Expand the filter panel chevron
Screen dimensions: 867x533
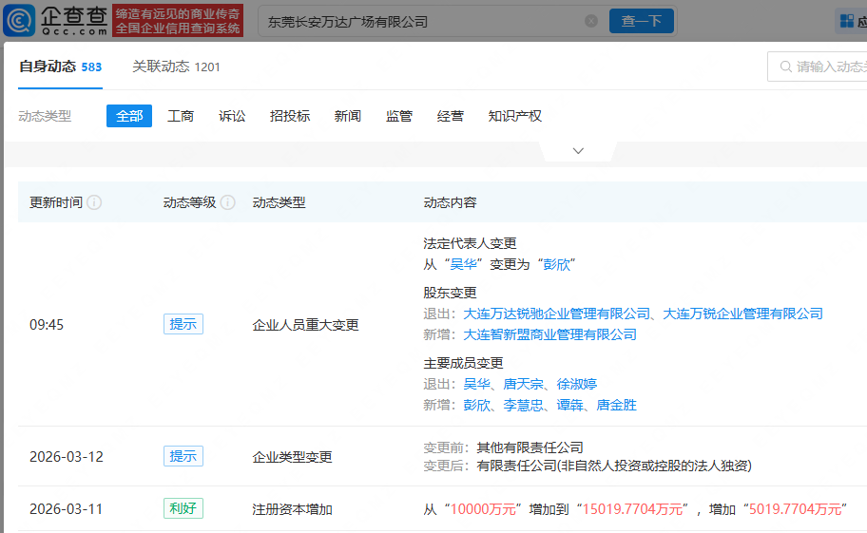578,151
